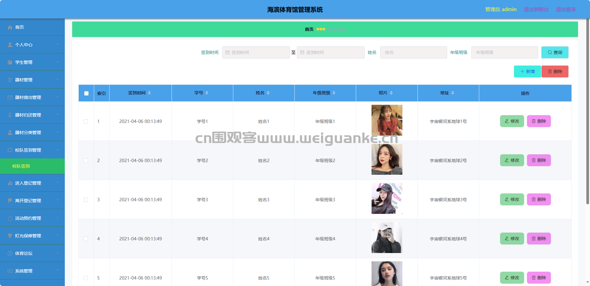Click the bar chart icon beside 进入登记管理
This screenshot has width=590, height=286.
coord(10,183)
